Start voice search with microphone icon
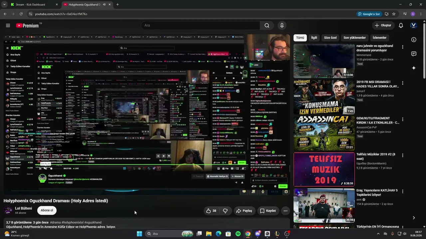426x239 pixels. 282,26
